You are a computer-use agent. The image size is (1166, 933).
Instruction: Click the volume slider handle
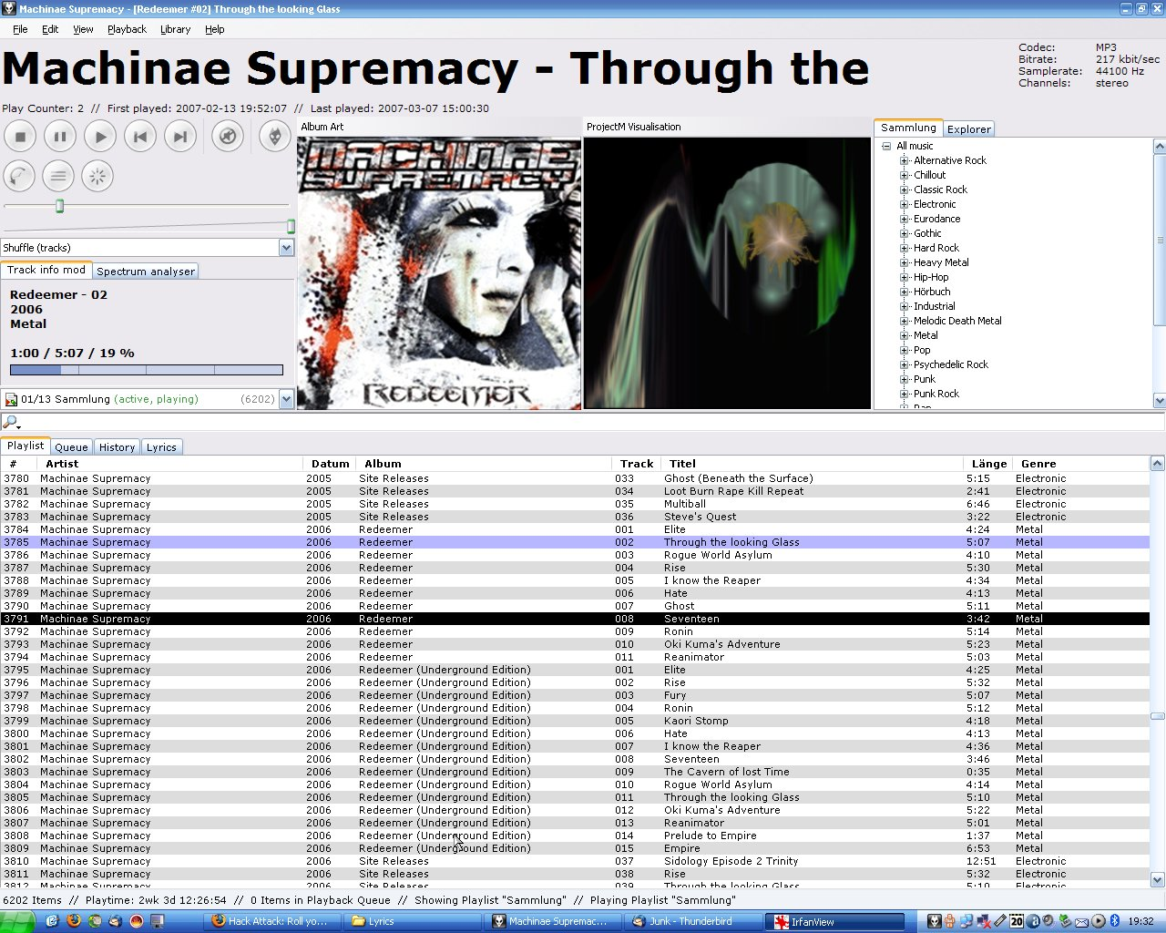point(291,226)
